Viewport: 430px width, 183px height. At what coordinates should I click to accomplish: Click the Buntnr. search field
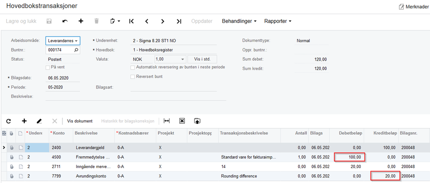pyautogui.click(x=59, y=50)
